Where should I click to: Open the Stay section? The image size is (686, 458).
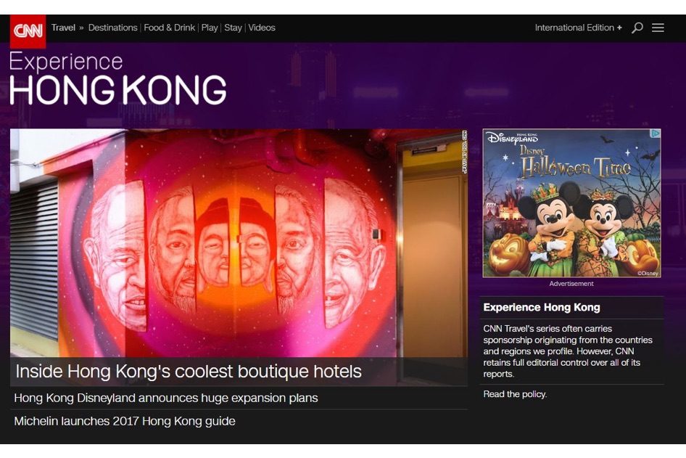233,28
